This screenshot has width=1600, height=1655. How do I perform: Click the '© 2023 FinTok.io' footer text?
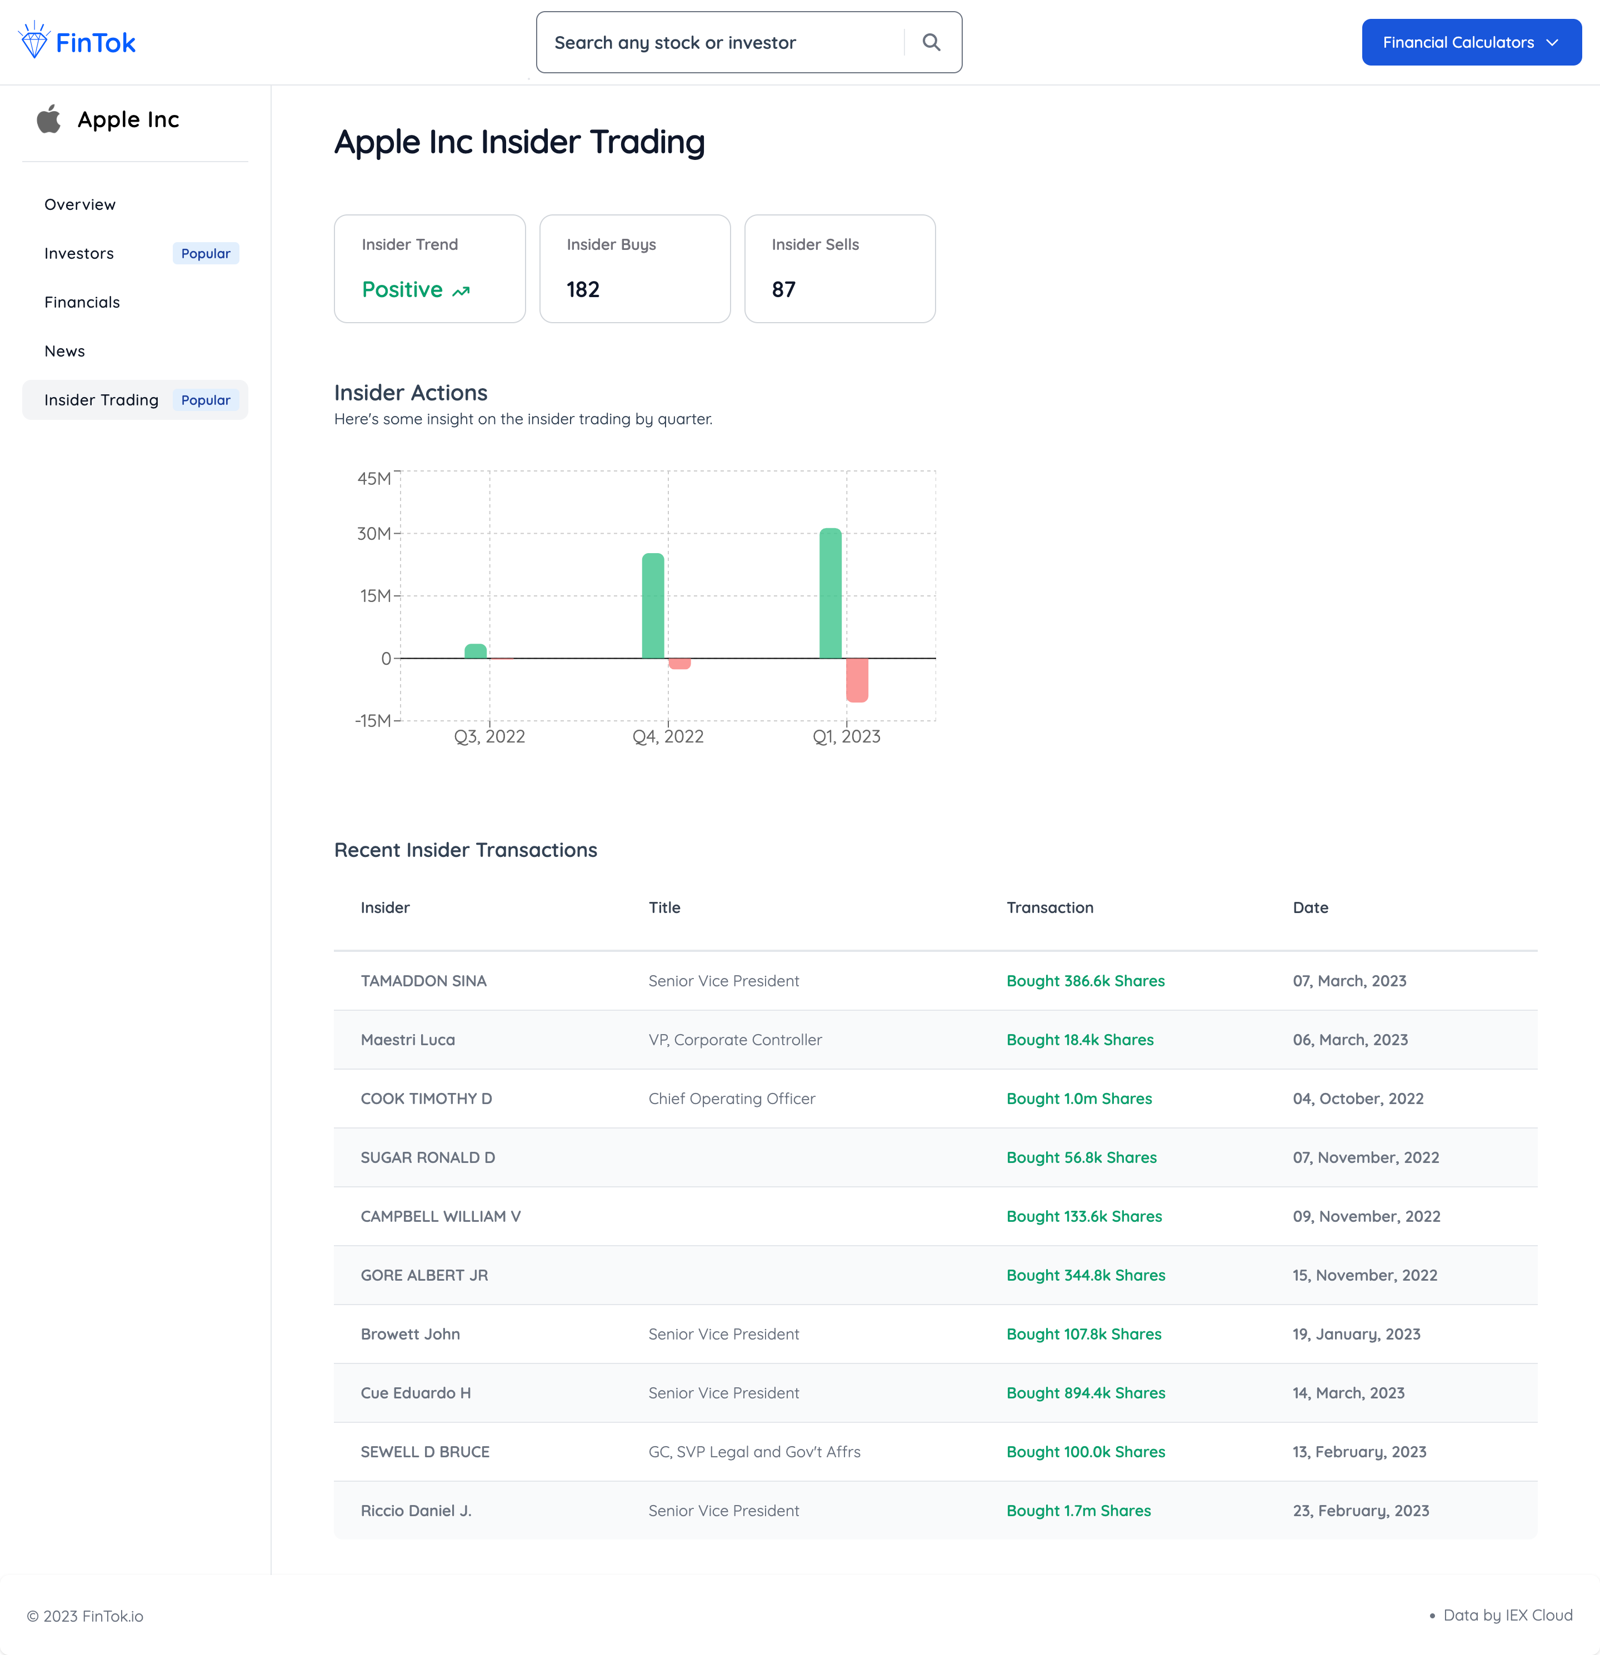[86, 1616]
